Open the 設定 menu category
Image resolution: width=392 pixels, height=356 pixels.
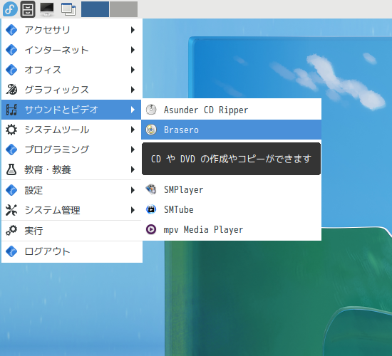tap(71, 190)
